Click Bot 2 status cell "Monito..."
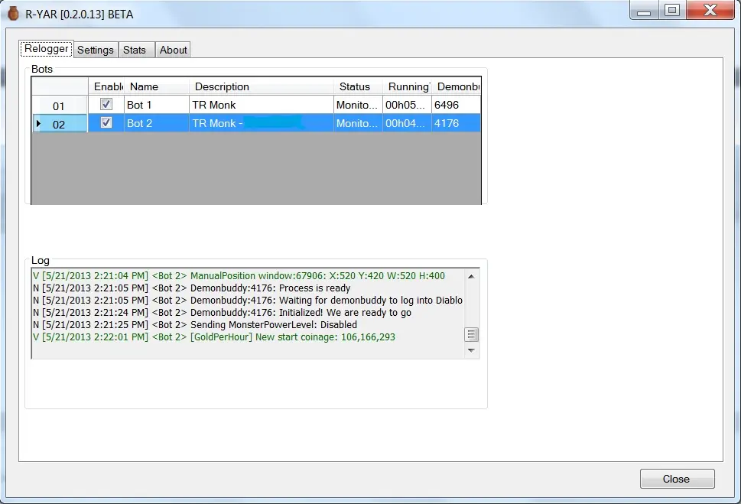 point(358,123)
